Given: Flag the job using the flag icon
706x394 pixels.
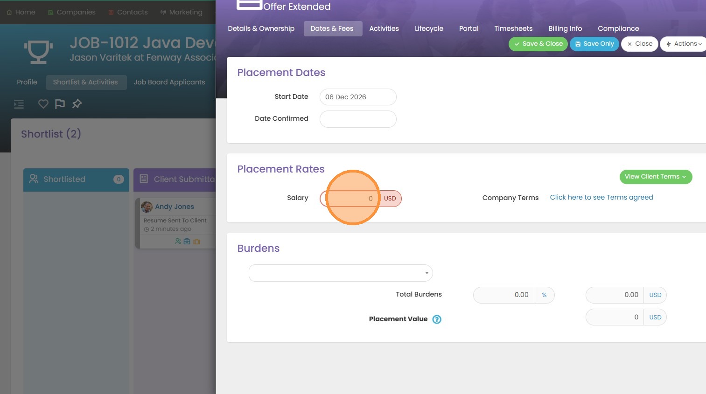Looking at the screenshot, I should (x=60, y=104).
